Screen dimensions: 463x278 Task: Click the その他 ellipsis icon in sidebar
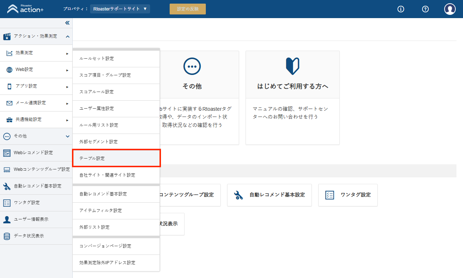click(x=7, y=136)
